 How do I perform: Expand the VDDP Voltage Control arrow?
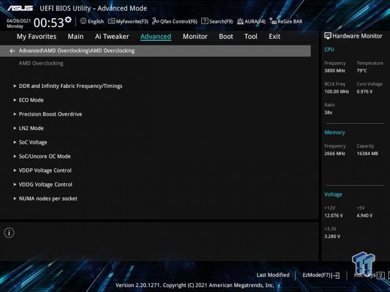(x=14, y=171)
